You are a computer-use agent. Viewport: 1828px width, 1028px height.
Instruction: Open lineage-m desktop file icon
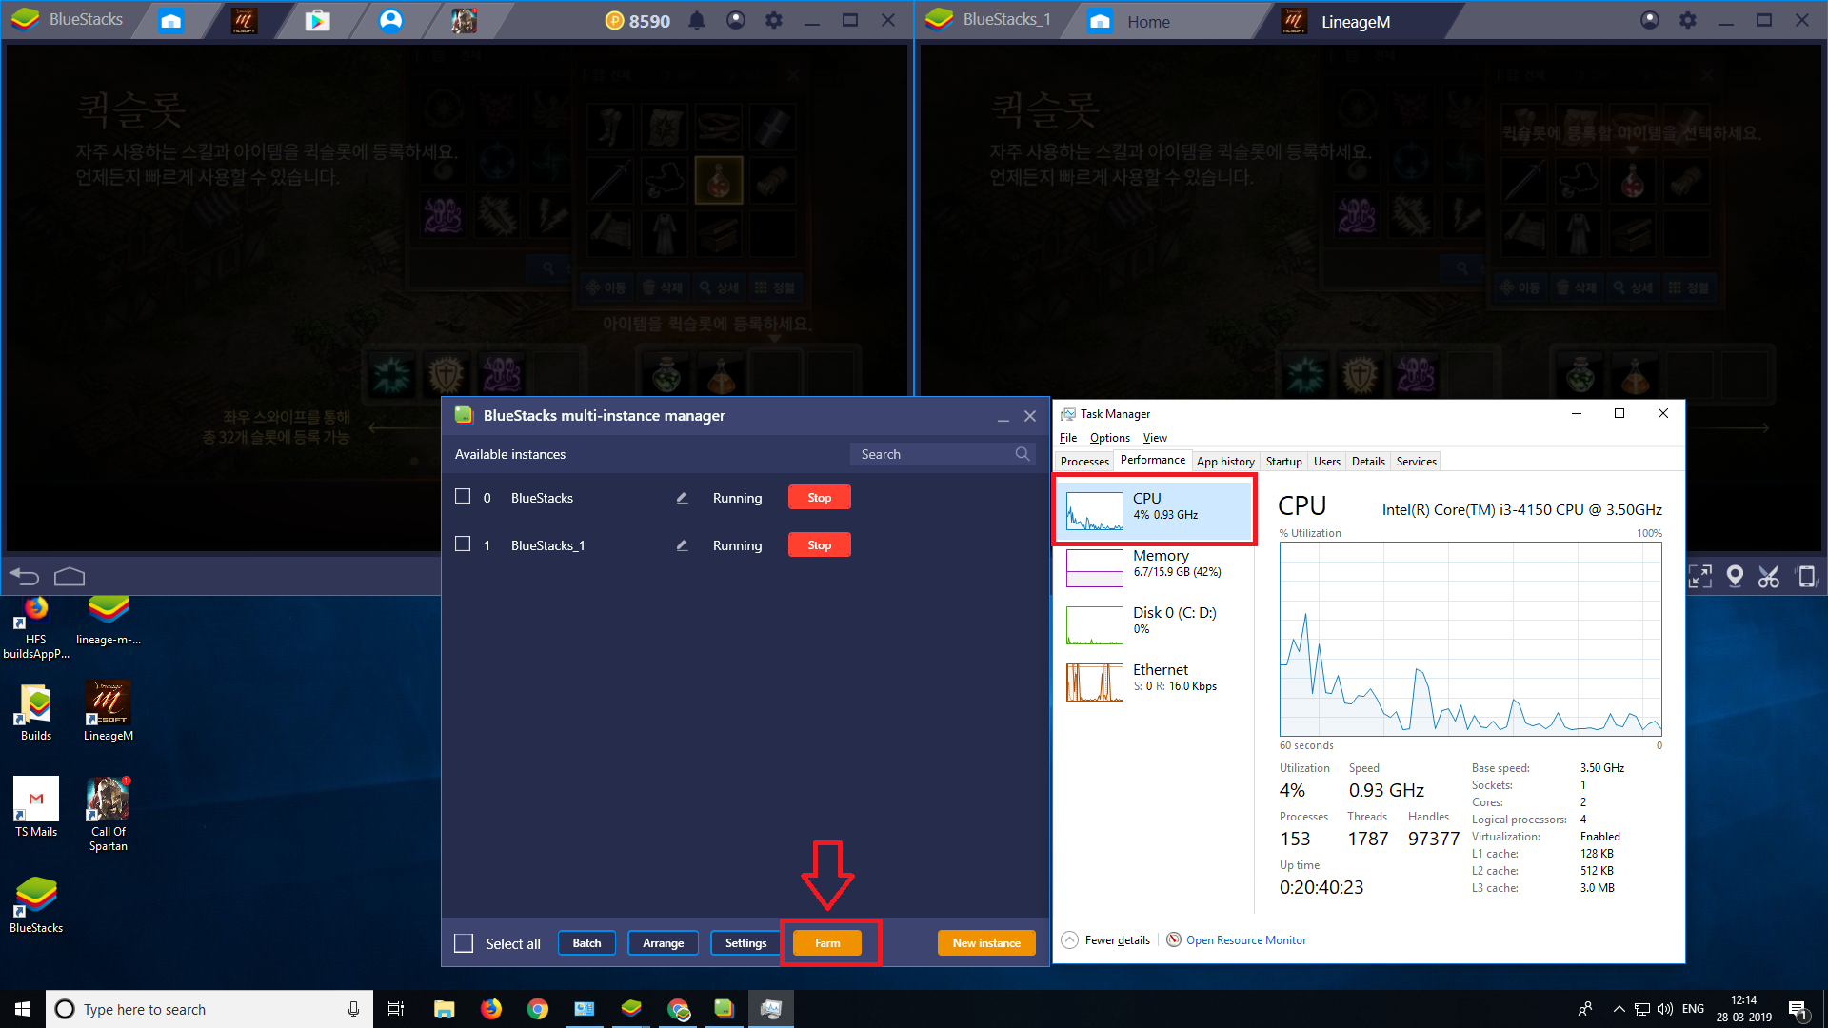pos(108,621)
